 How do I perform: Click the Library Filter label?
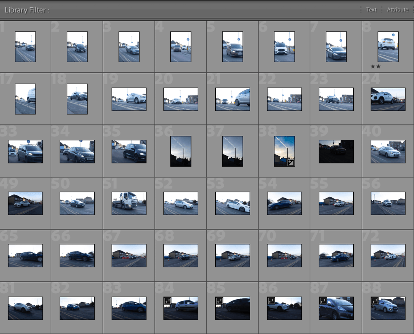click(x=27, y=10)
